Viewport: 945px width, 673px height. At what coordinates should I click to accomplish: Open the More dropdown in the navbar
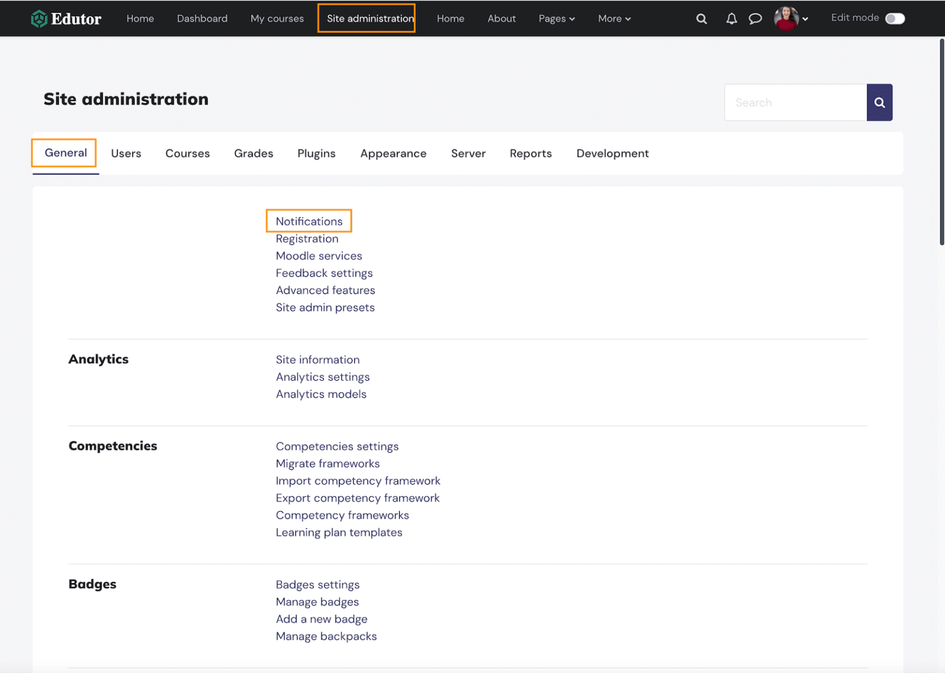click(613, 18)
